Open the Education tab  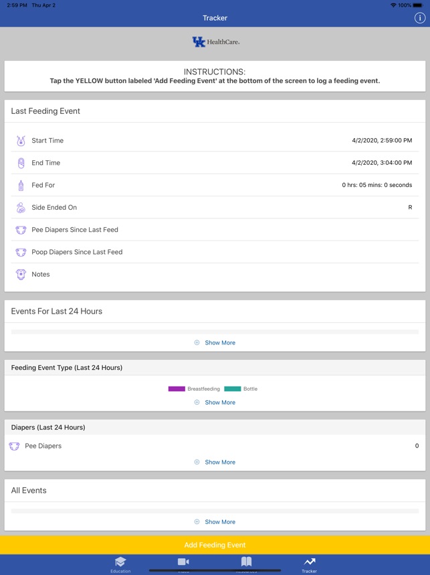120,564
